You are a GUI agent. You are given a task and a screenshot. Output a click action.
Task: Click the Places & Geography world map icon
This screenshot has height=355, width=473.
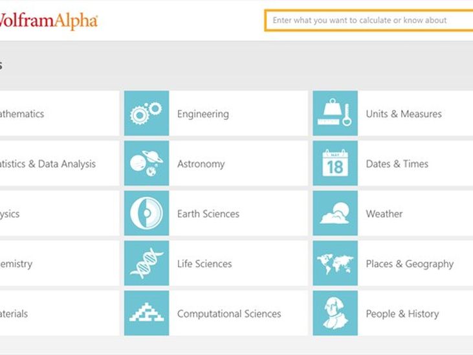pos(335,263)
